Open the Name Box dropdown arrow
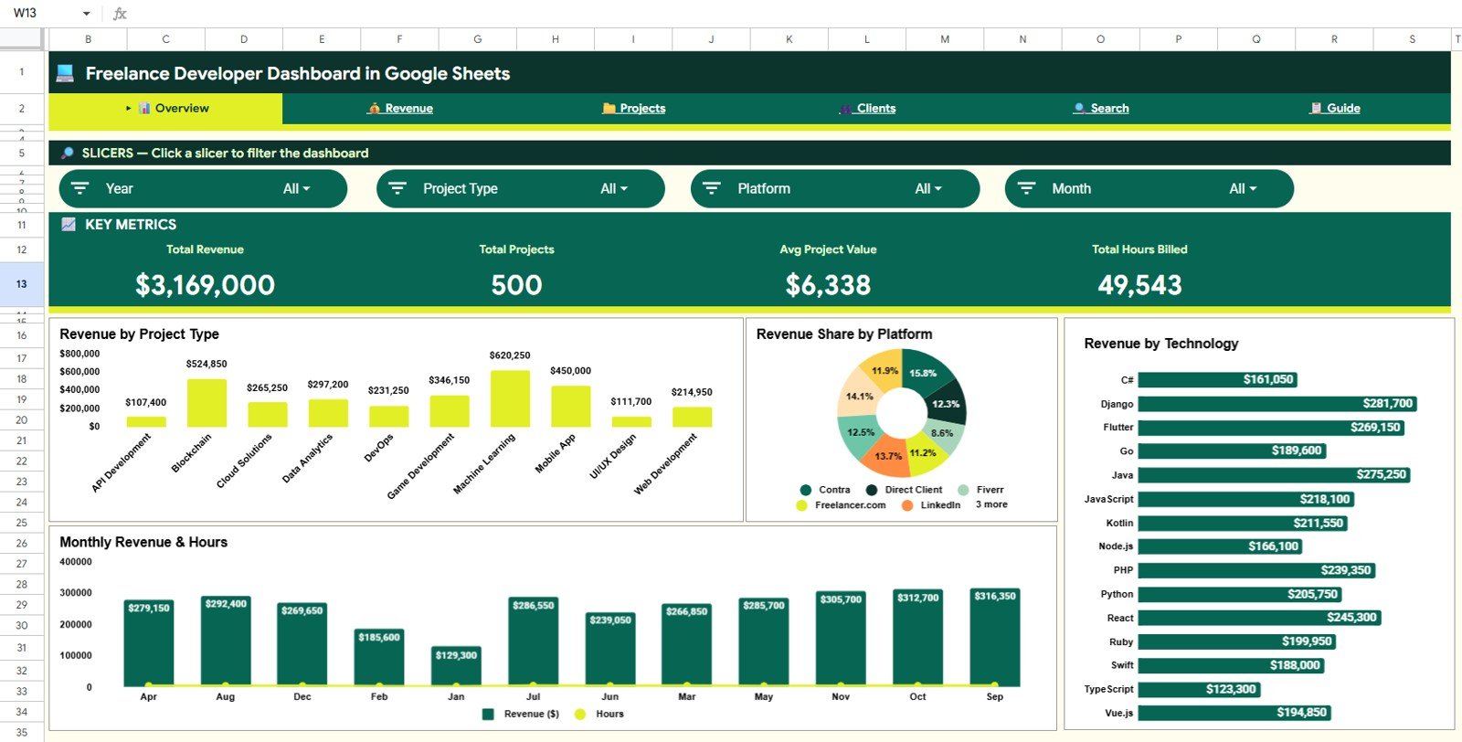Image resolution: width=1462 pixels, height=742 pixels. (x=87, y=14)
